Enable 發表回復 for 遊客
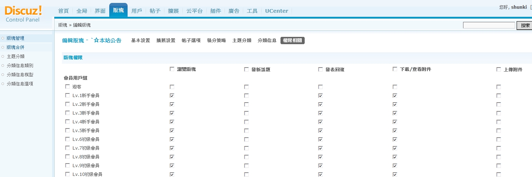The width and height of the screenshot is (532, 177). point(320,87)
